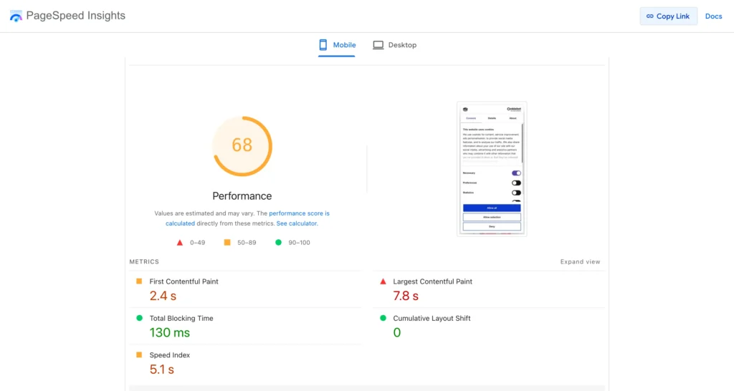Click the Largest Contentful Paint label
Image resolution: width=734 pixels, height=391 pixels.
[432, 281]
